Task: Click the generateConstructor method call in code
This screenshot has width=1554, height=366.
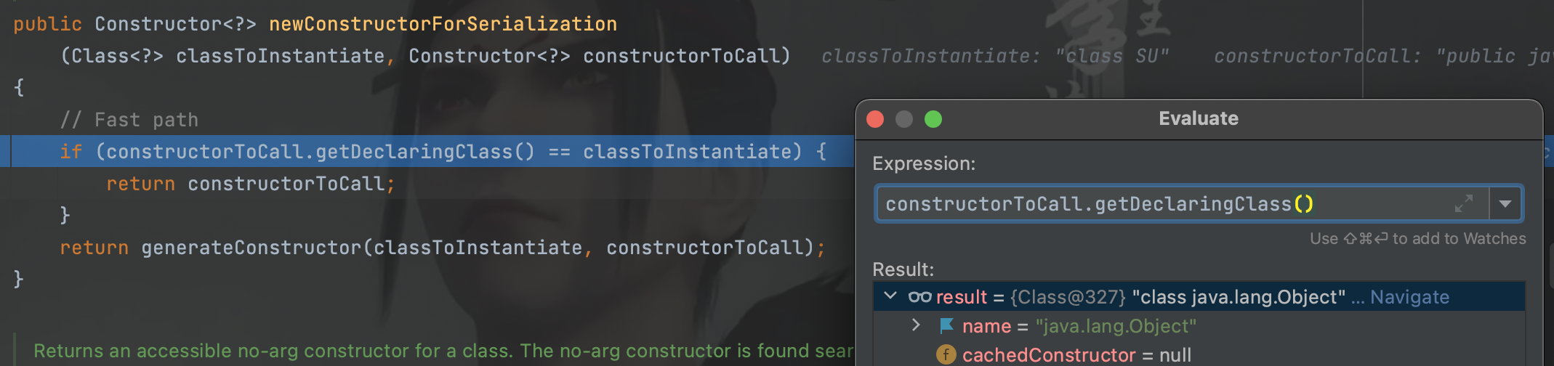Action: pyautogui.click(x=251, y=248)
